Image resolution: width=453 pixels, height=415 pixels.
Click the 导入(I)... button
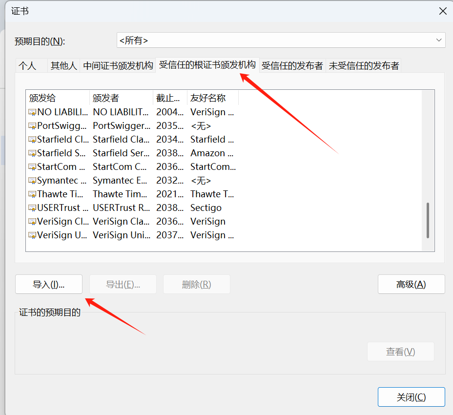pos(49,284)
